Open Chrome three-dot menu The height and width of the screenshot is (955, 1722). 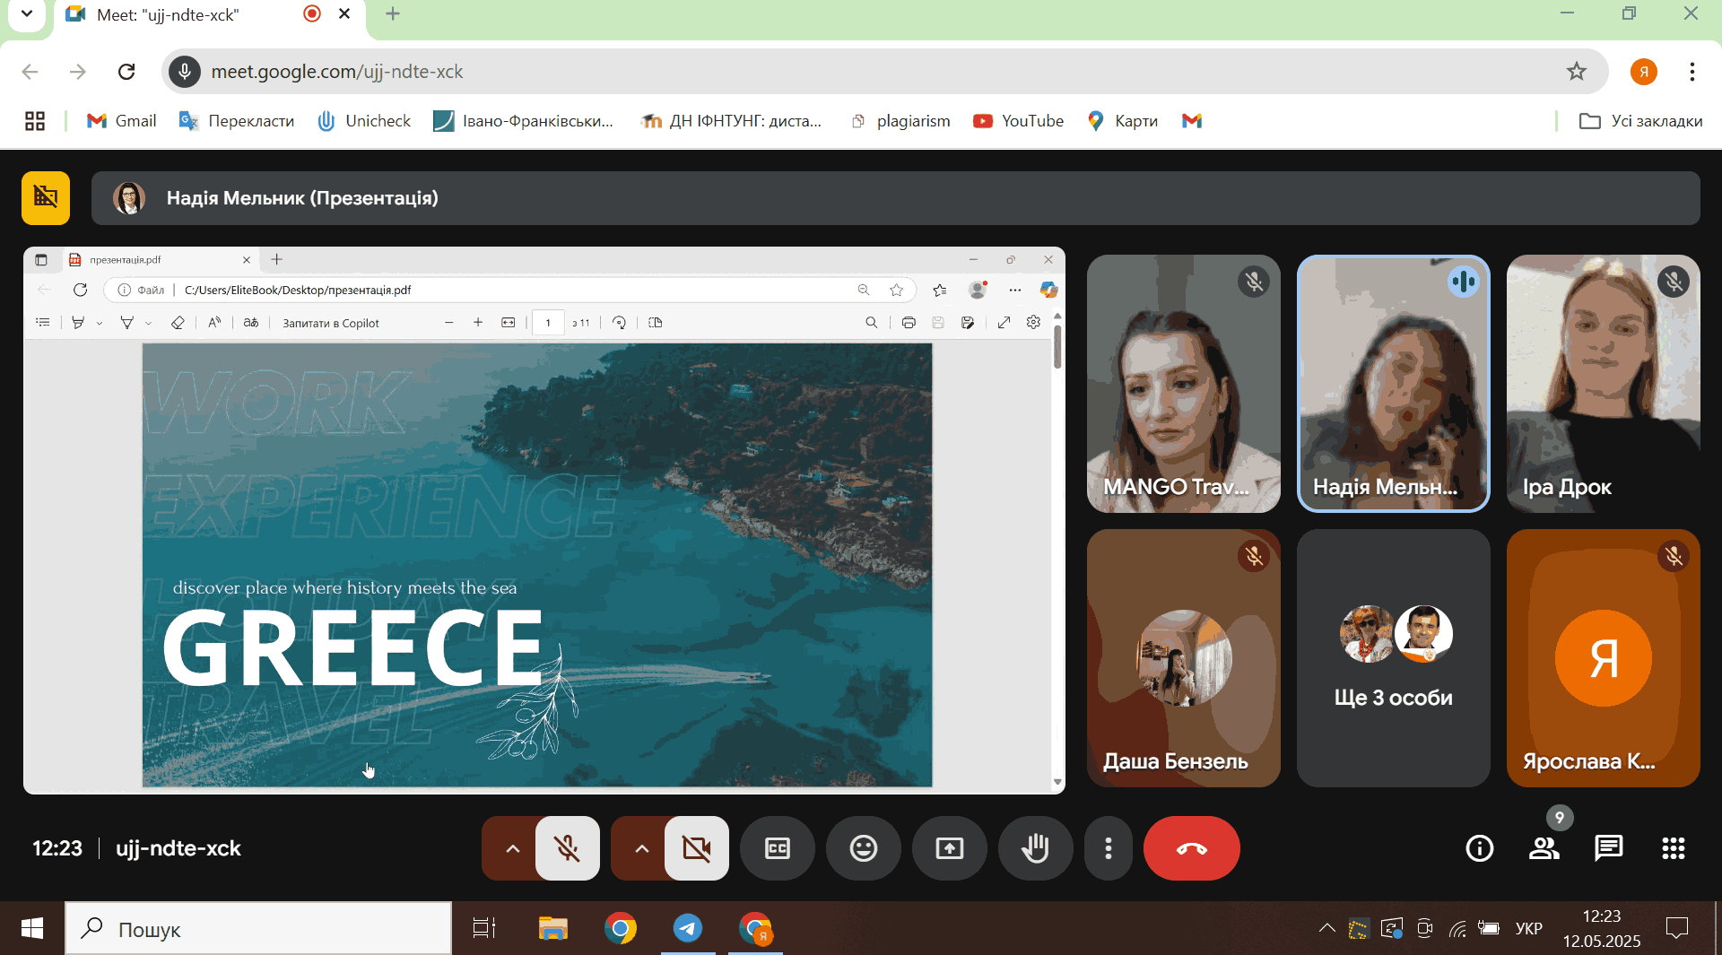point(1692,72)
